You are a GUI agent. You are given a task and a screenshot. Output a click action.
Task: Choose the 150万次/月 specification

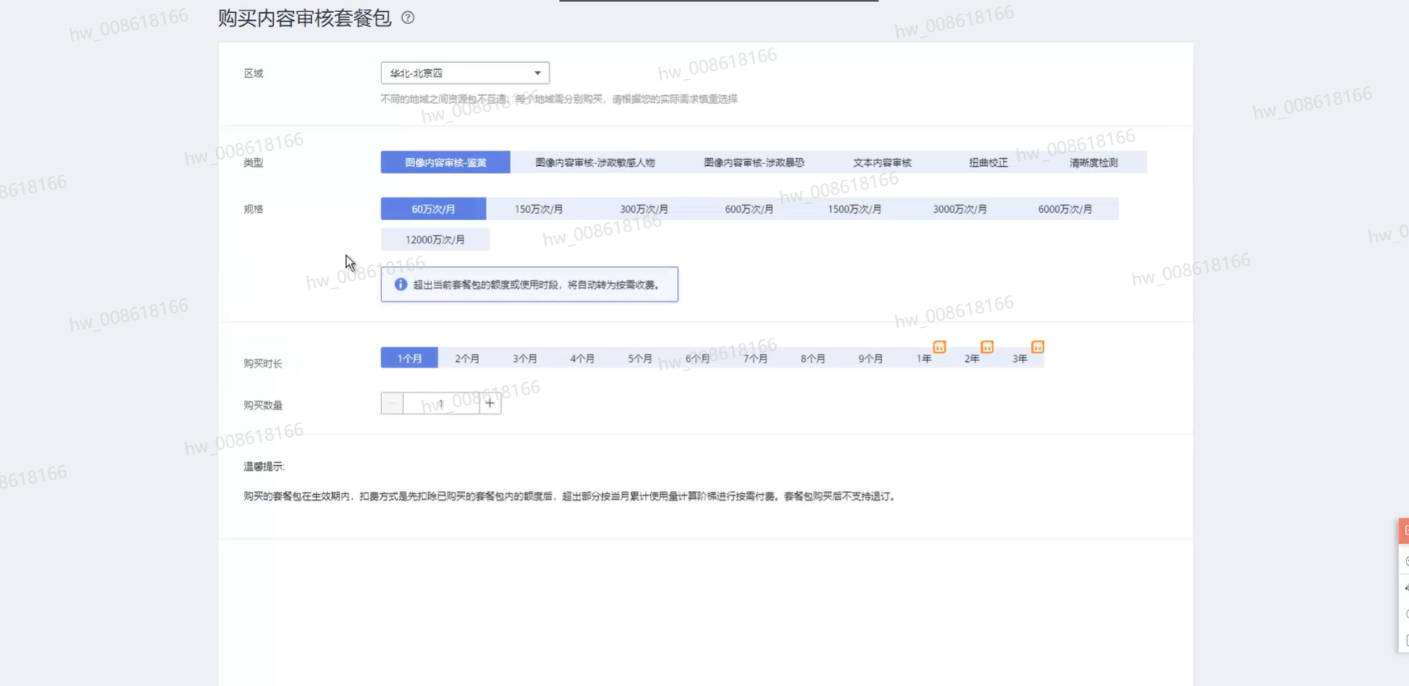[x=538, y=209]
